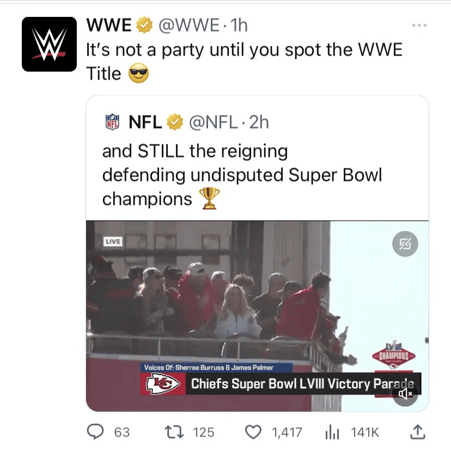Screen dimensions: 451x455
Task: Like the tweet with the heart icon
Action: 253,432
